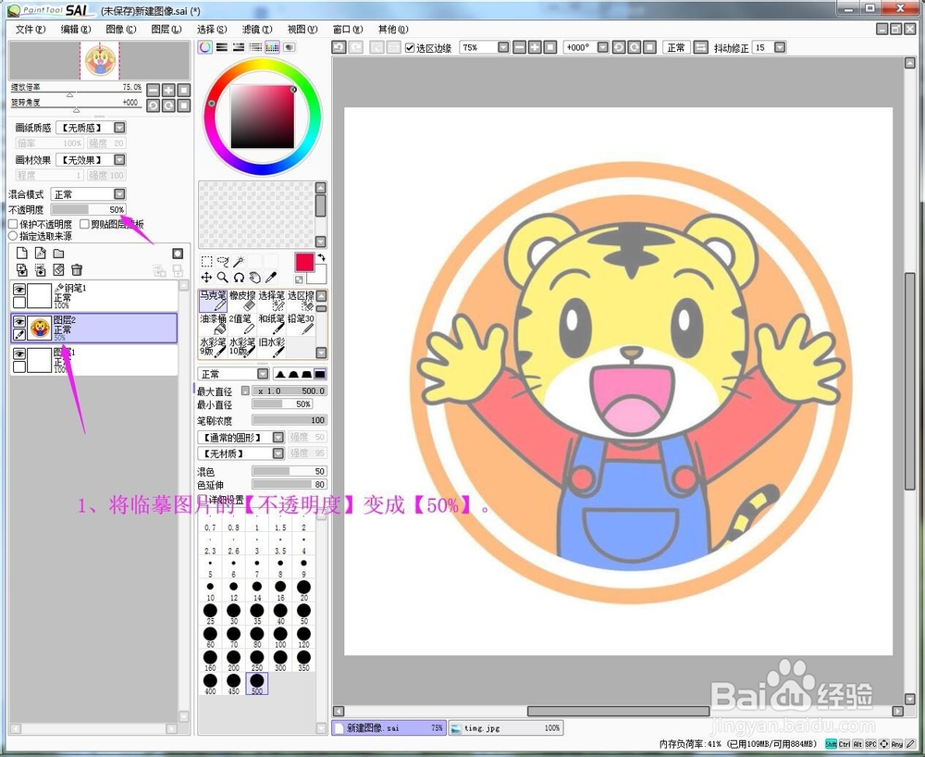This screenshot has height=757, width=925.
Task: Click the layer mask icon
Action: (x=178, y=254)
